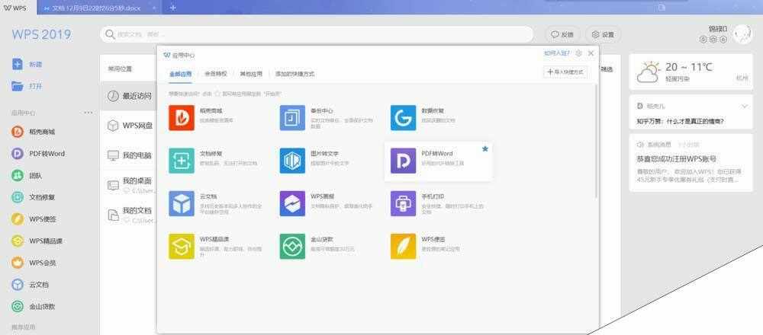
Task: Click the 设置 button at the top
Action: click(x=602, y=34)
